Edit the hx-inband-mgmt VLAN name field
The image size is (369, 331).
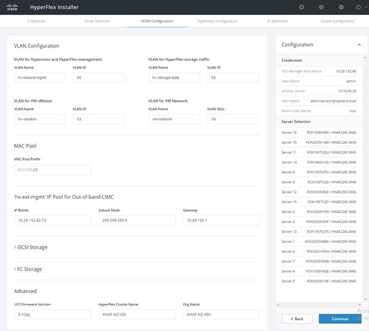40,78
